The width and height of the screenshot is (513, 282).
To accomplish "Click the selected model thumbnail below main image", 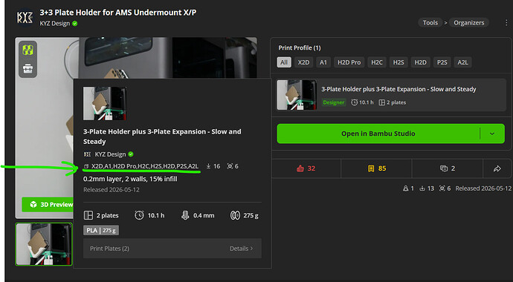I will click(x=44, y=244).
